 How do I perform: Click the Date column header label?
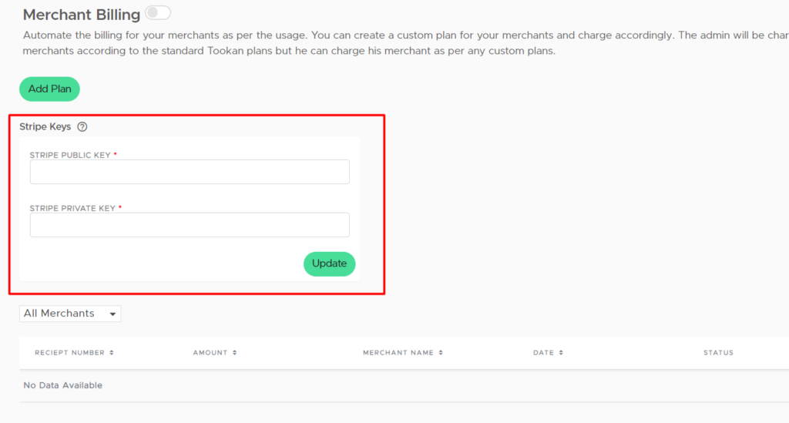(543, 353)
